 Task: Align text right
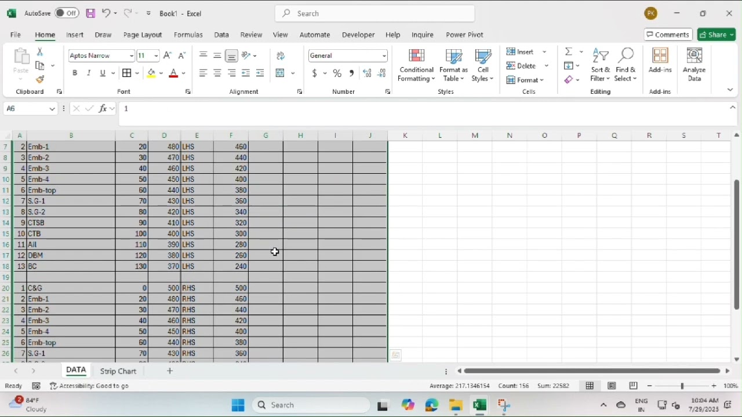[x=231, y=73]
